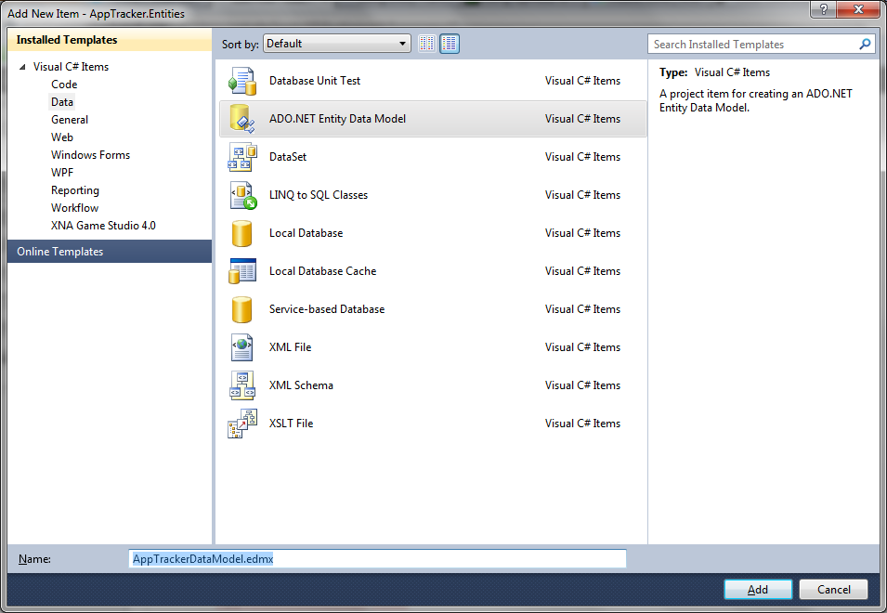
Task: Switch to medium icons list view
Action: click(450, 44)
